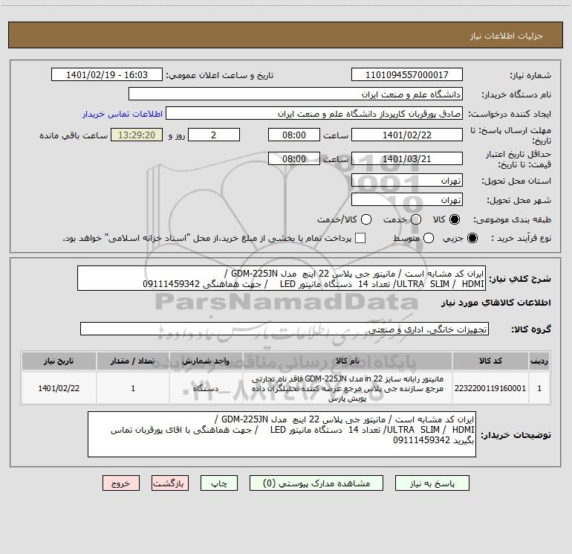Click the quantity cell showing 1

(x=133, y=388)
